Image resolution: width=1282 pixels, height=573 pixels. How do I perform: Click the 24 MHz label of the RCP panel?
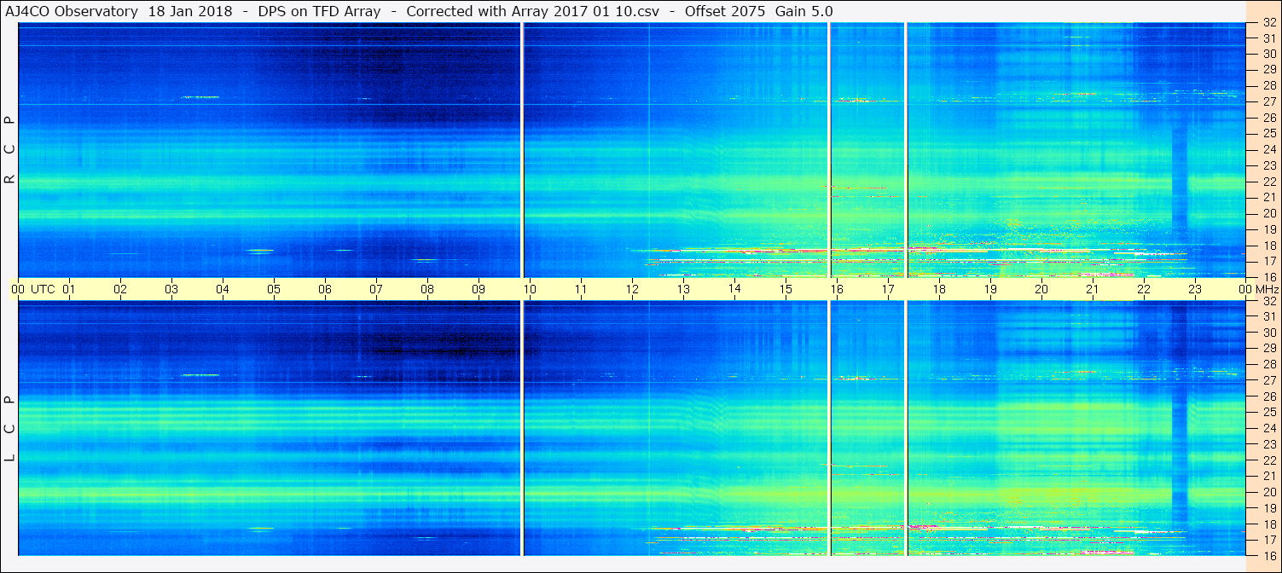click(1268, 149)
